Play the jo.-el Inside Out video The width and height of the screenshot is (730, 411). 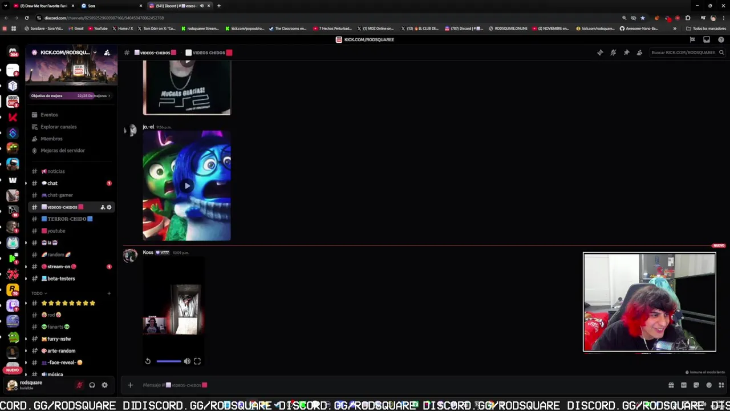(x=186, y=186)
